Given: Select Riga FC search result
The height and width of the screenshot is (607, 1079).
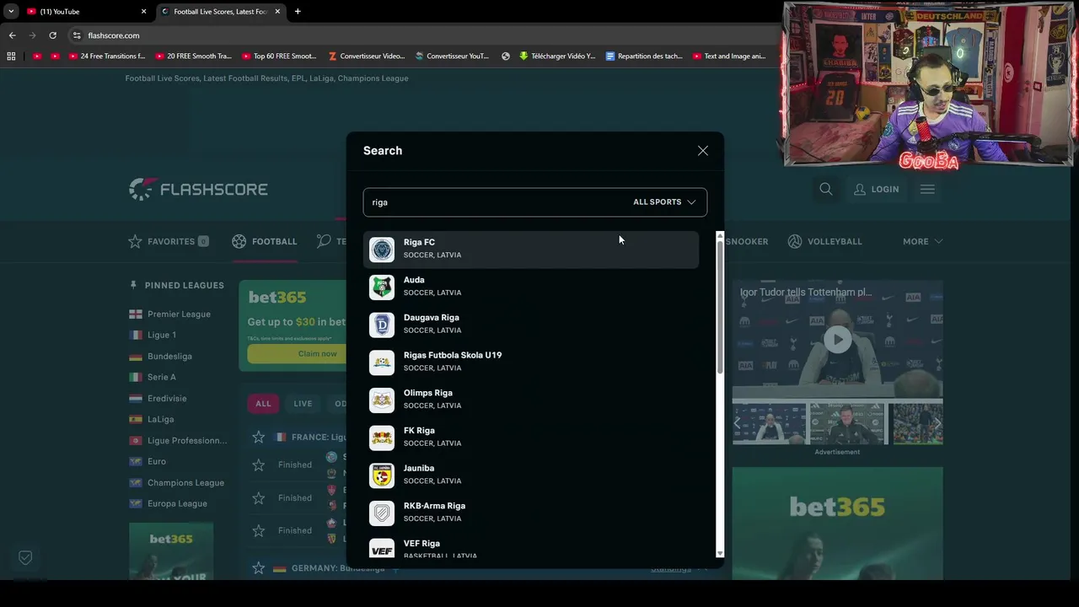Looking at the screenshot, I should [531, 250].
